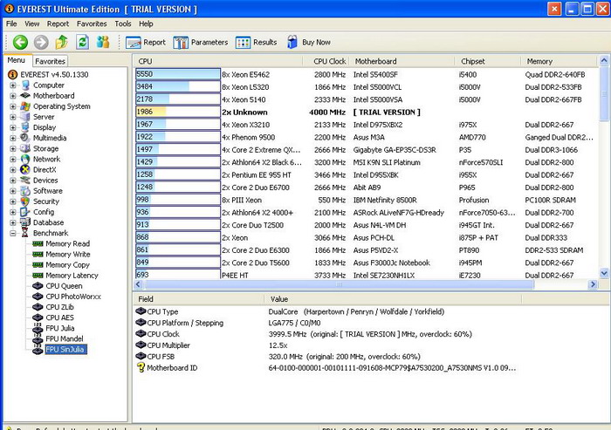611x430 pixels.
Task: Select the Motherboard ID row
Action: pos(327,368)
